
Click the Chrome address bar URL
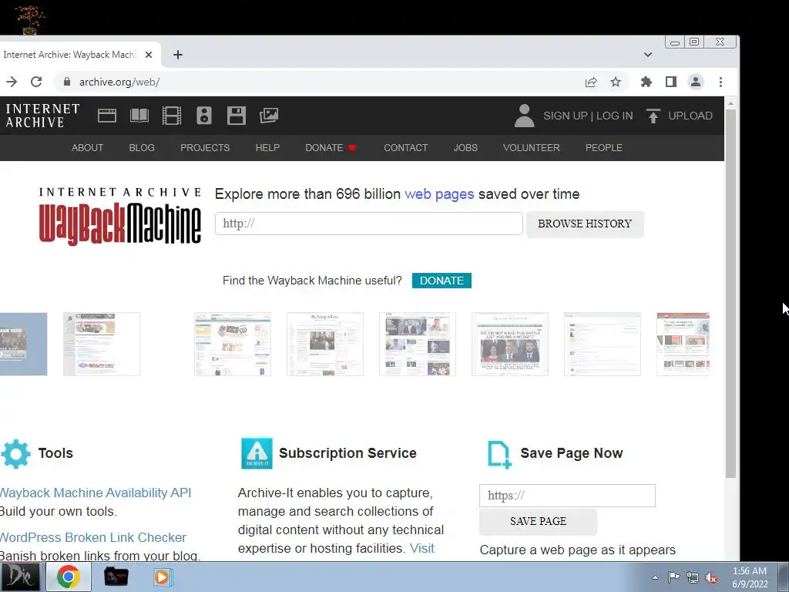(119, 82)
